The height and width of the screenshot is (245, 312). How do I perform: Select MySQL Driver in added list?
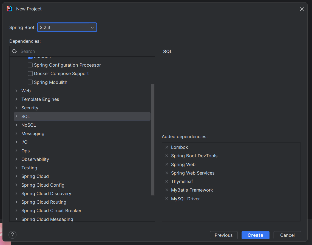(x=185, y=199)
